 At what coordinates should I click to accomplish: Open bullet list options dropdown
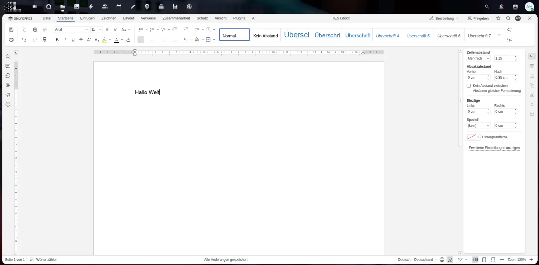click(x=146, y=30)
